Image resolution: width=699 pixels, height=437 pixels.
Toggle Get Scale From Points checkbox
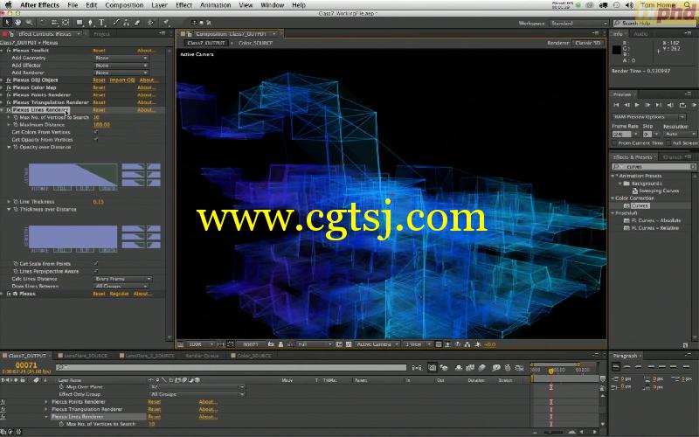click(x=96, y=264)
